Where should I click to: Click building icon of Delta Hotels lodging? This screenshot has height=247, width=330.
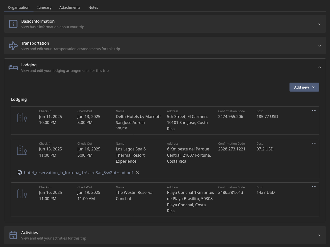[x=22, y=118]
